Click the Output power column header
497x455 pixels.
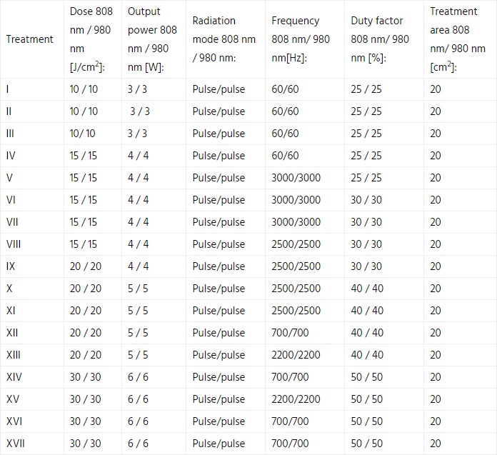tap(152, 39)
